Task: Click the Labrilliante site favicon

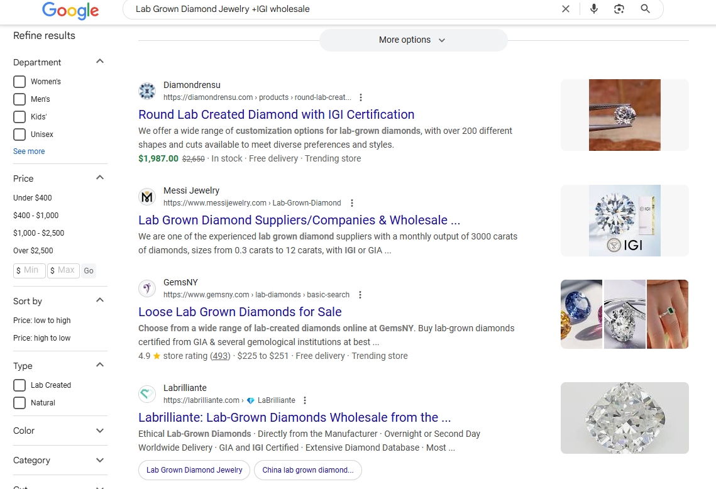Action: (x=147, y=394)
